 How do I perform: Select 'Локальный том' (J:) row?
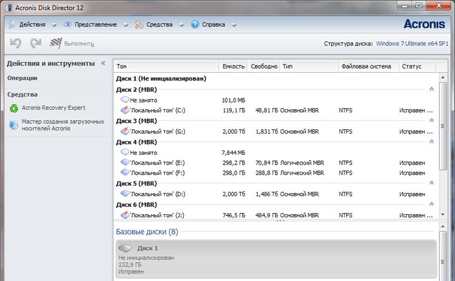tap(275, 215)
